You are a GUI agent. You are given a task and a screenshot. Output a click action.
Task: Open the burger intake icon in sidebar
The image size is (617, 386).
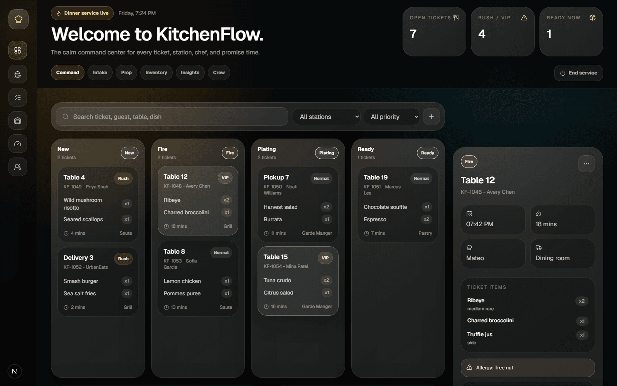click(18, 74)
